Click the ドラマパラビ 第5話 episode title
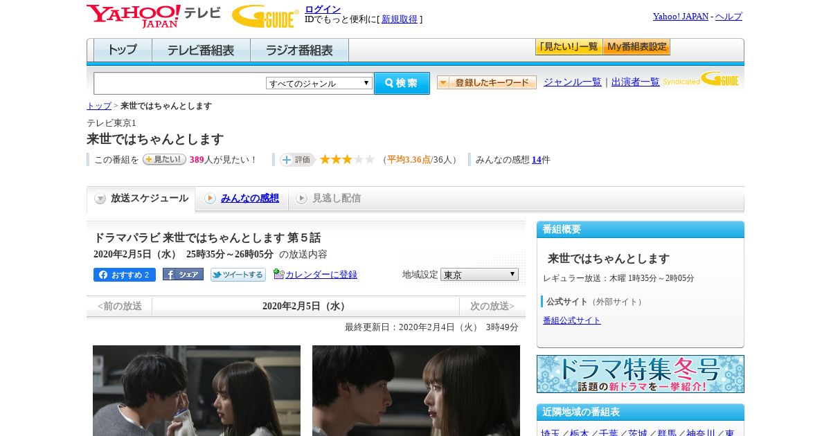The image size is (831, 436). pos(207,237)
